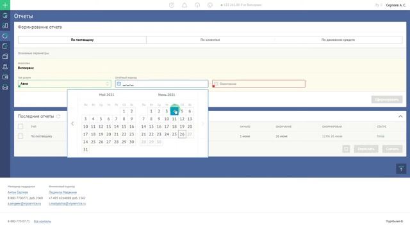Select highlighted June 4 in calendar
410x230 pixels.
[174, 111]
